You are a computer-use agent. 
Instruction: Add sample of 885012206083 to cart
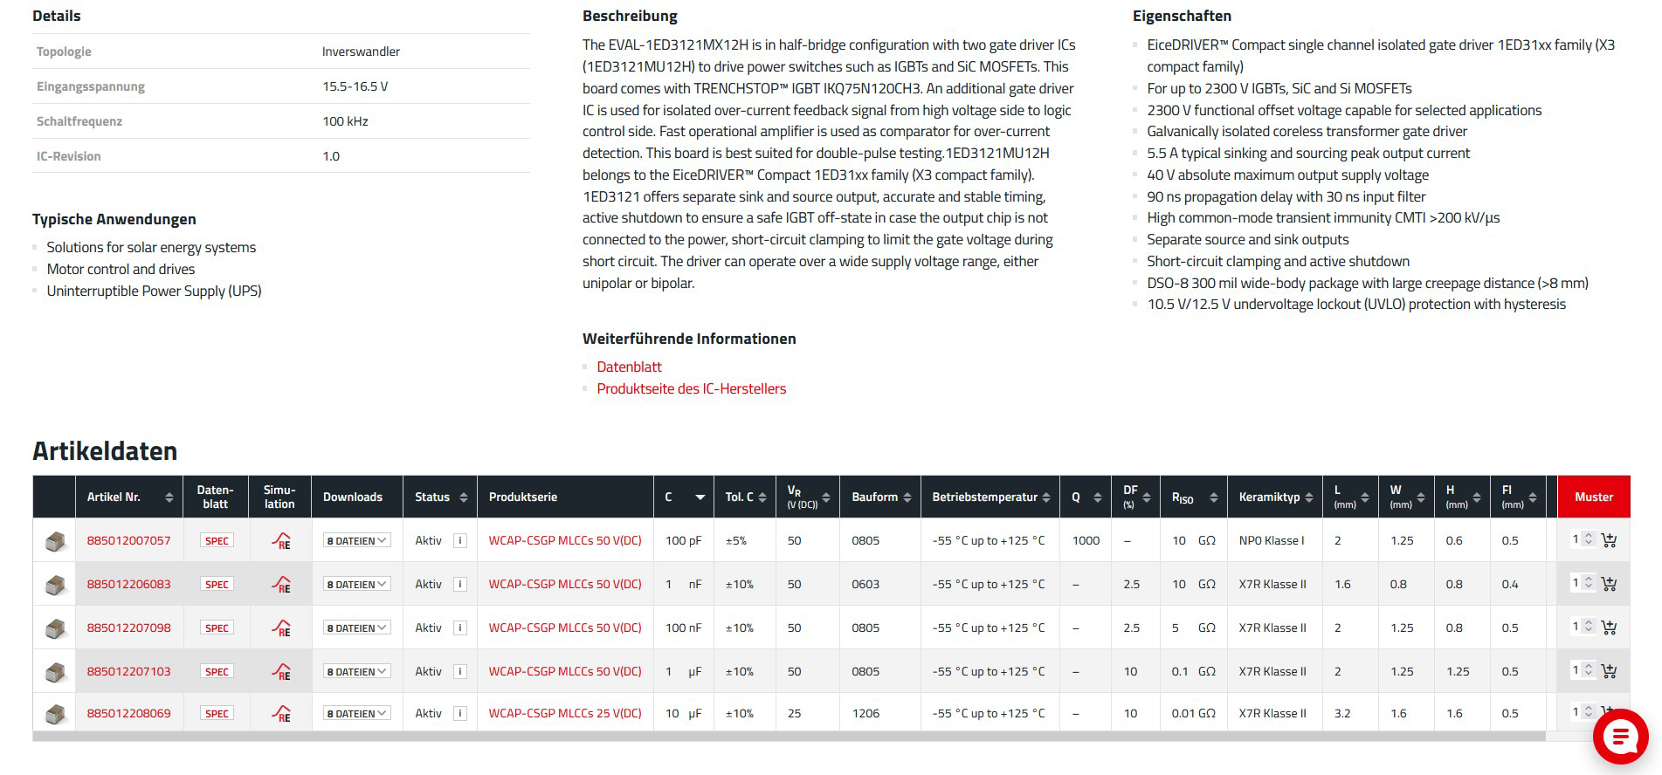tap(1609, 584)
